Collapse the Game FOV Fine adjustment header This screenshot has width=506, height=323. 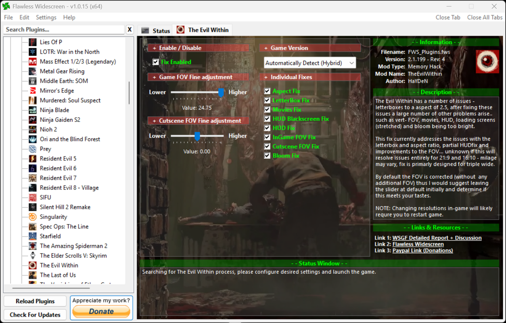click(198, 77)
